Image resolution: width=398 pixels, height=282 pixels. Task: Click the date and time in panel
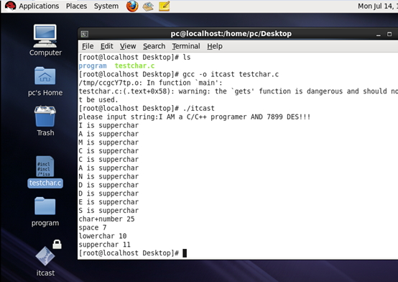[378, 6]
